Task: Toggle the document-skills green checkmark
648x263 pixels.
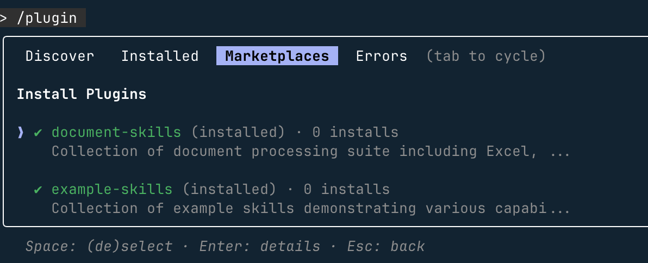Action: 38,132
